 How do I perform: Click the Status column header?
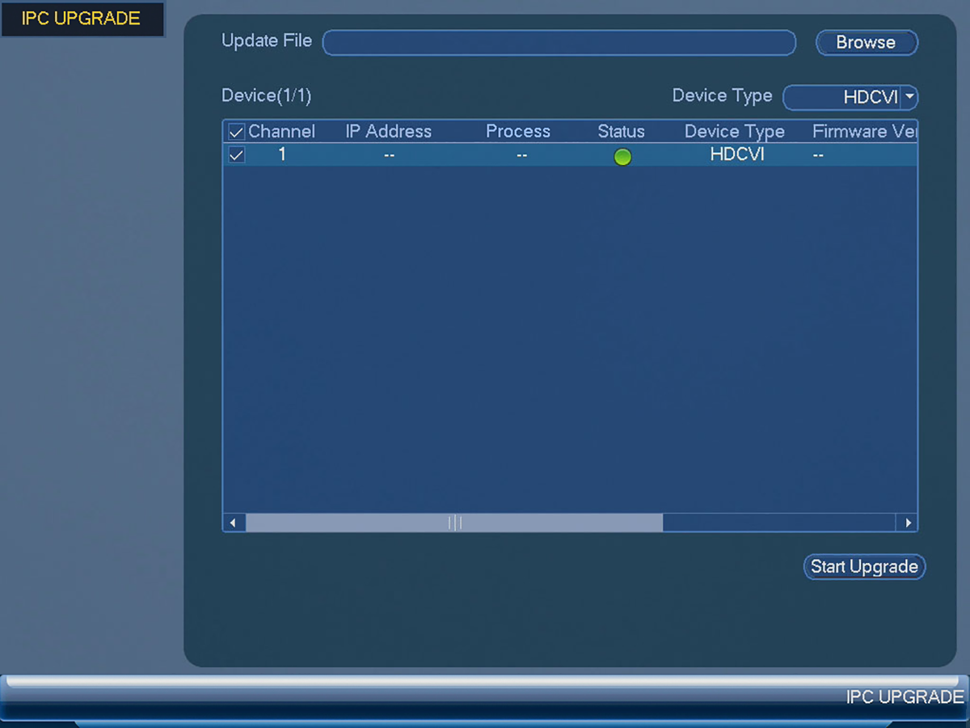click(x=621, y=132)
